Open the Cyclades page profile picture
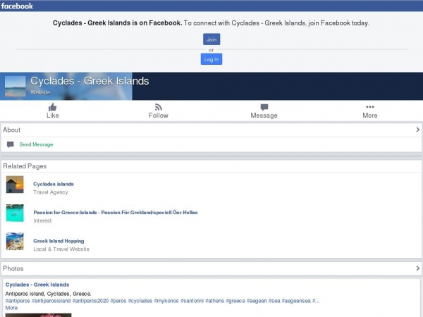Image resolution: width=423 pixels, height=317 pixels. pos(15,86)
